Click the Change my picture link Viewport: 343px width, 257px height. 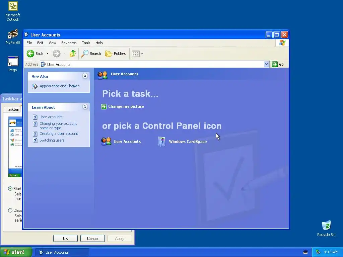coord(126,106)
